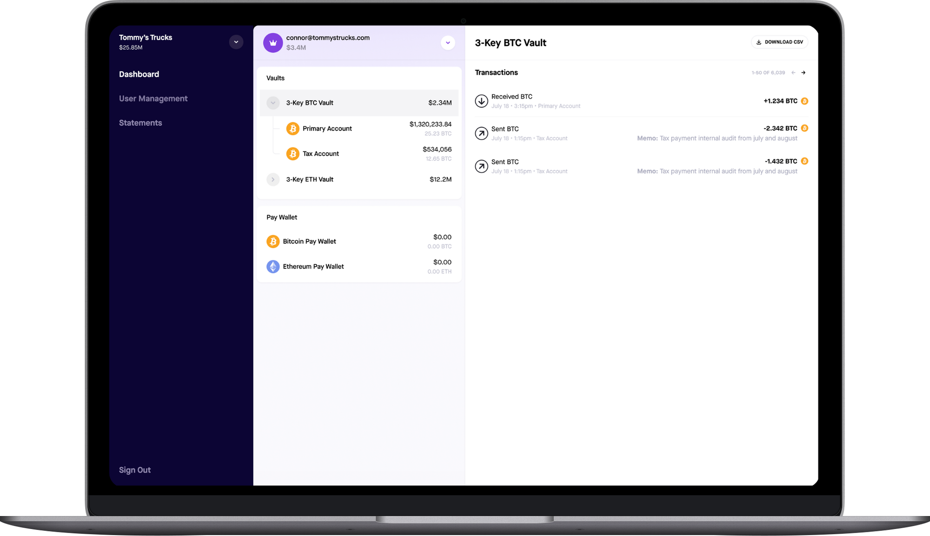Expand the 3-Key ETH Vault
This screenshot has width=930, height=536.
(x=273, y=179)
